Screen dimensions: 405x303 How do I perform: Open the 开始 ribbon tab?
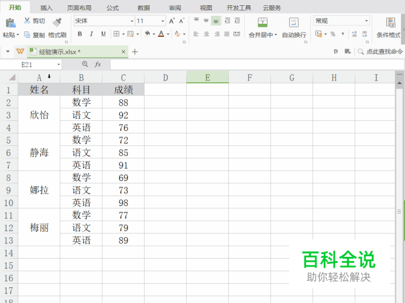click(x=15, y=8)
